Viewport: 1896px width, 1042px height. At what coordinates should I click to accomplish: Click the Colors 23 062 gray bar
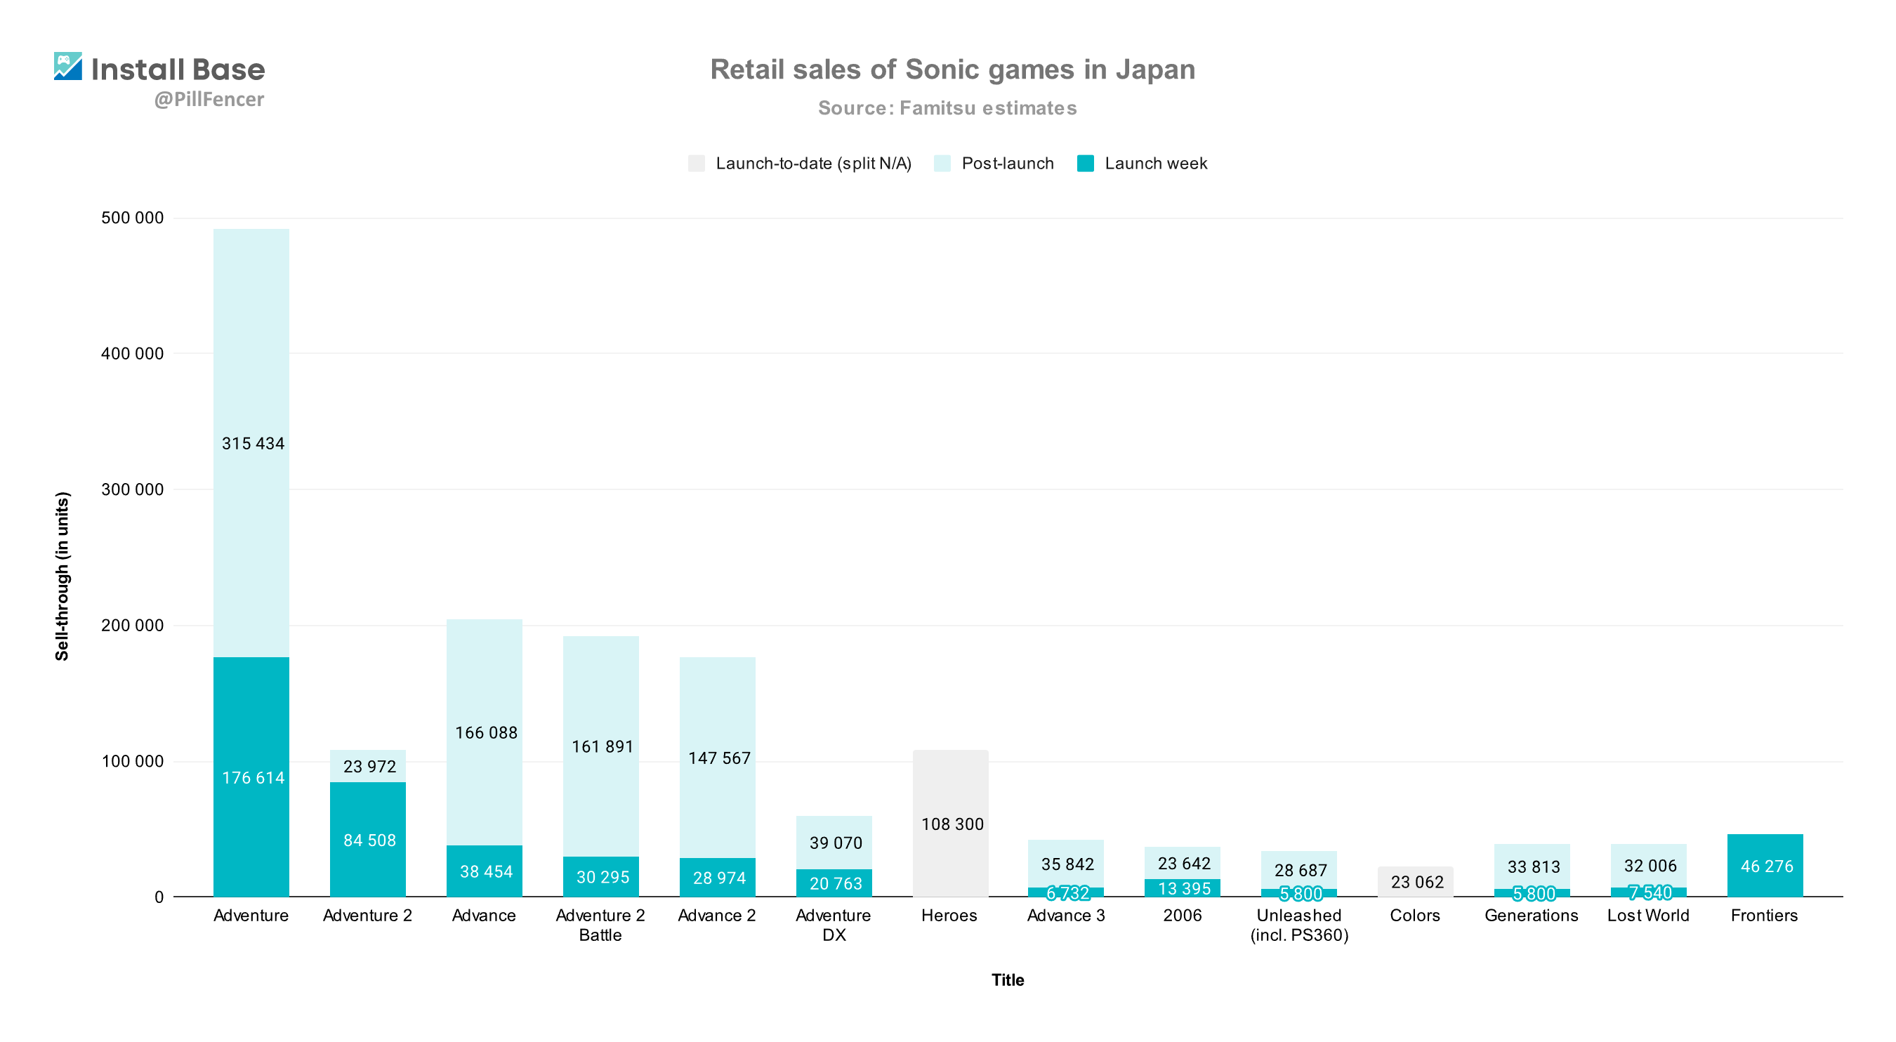click(1416, 882)
